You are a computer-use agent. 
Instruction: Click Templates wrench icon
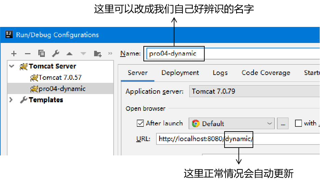24,100
